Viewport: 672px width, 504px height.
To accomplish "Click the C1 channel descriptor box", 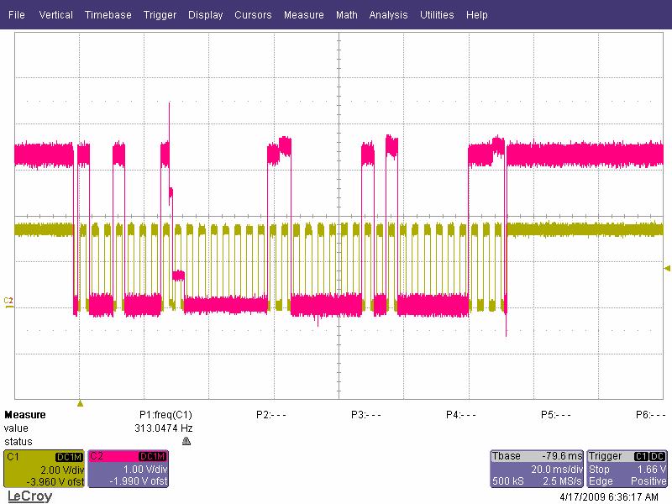I will (x=45, y=469).
